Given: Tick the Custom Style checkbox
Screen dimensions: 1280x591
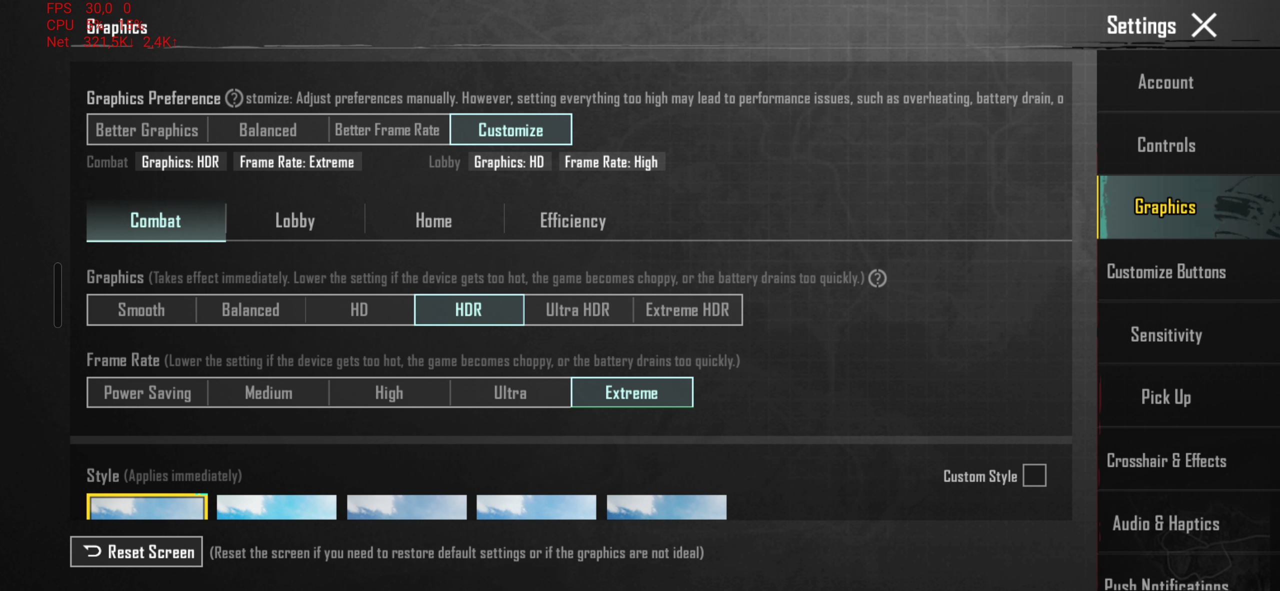Looking at the screenshot, I should pos(1034,475).
